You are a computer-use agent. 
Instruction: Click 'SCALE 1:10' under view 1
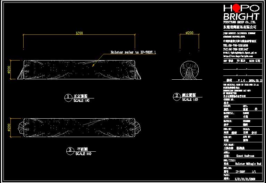(81, 101)
